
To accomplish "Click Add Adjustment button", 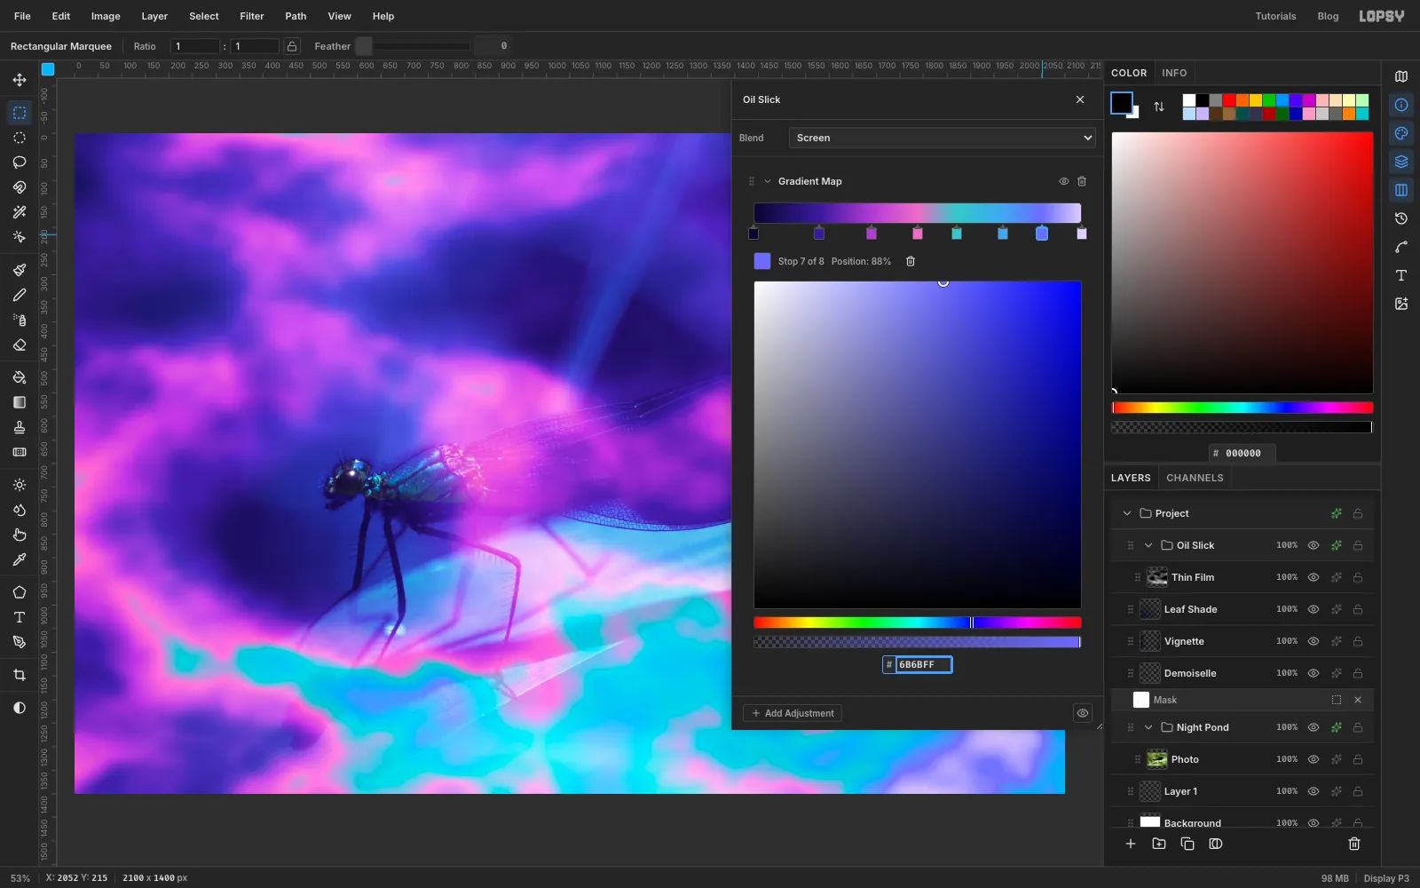I will [x=793, y=713].
